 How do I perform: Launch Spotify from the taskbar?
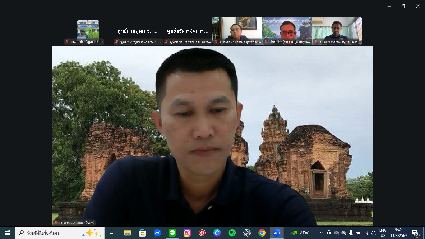(x=232, y=232)
